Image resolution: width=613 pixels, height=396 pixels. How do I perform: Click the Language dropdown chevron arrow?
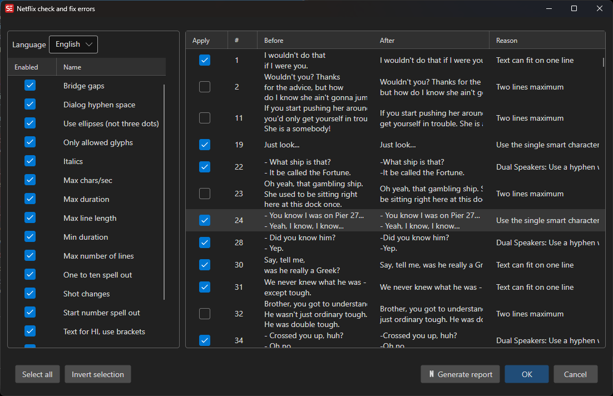pyautogui.click(x=89, y=44)
